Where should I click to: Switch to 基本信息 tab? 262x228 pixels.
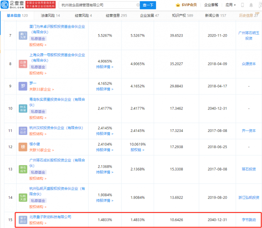pos(17,15)
